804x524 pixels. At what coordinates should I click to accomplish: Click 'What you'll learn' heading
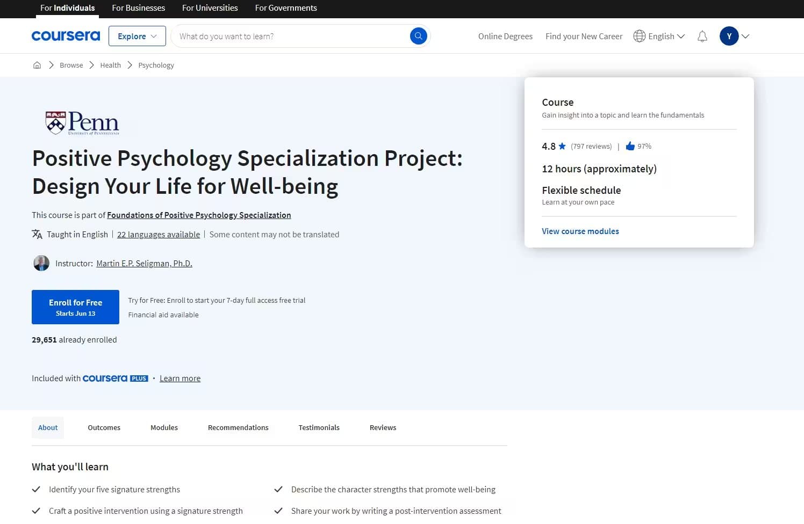coord(70,467)
